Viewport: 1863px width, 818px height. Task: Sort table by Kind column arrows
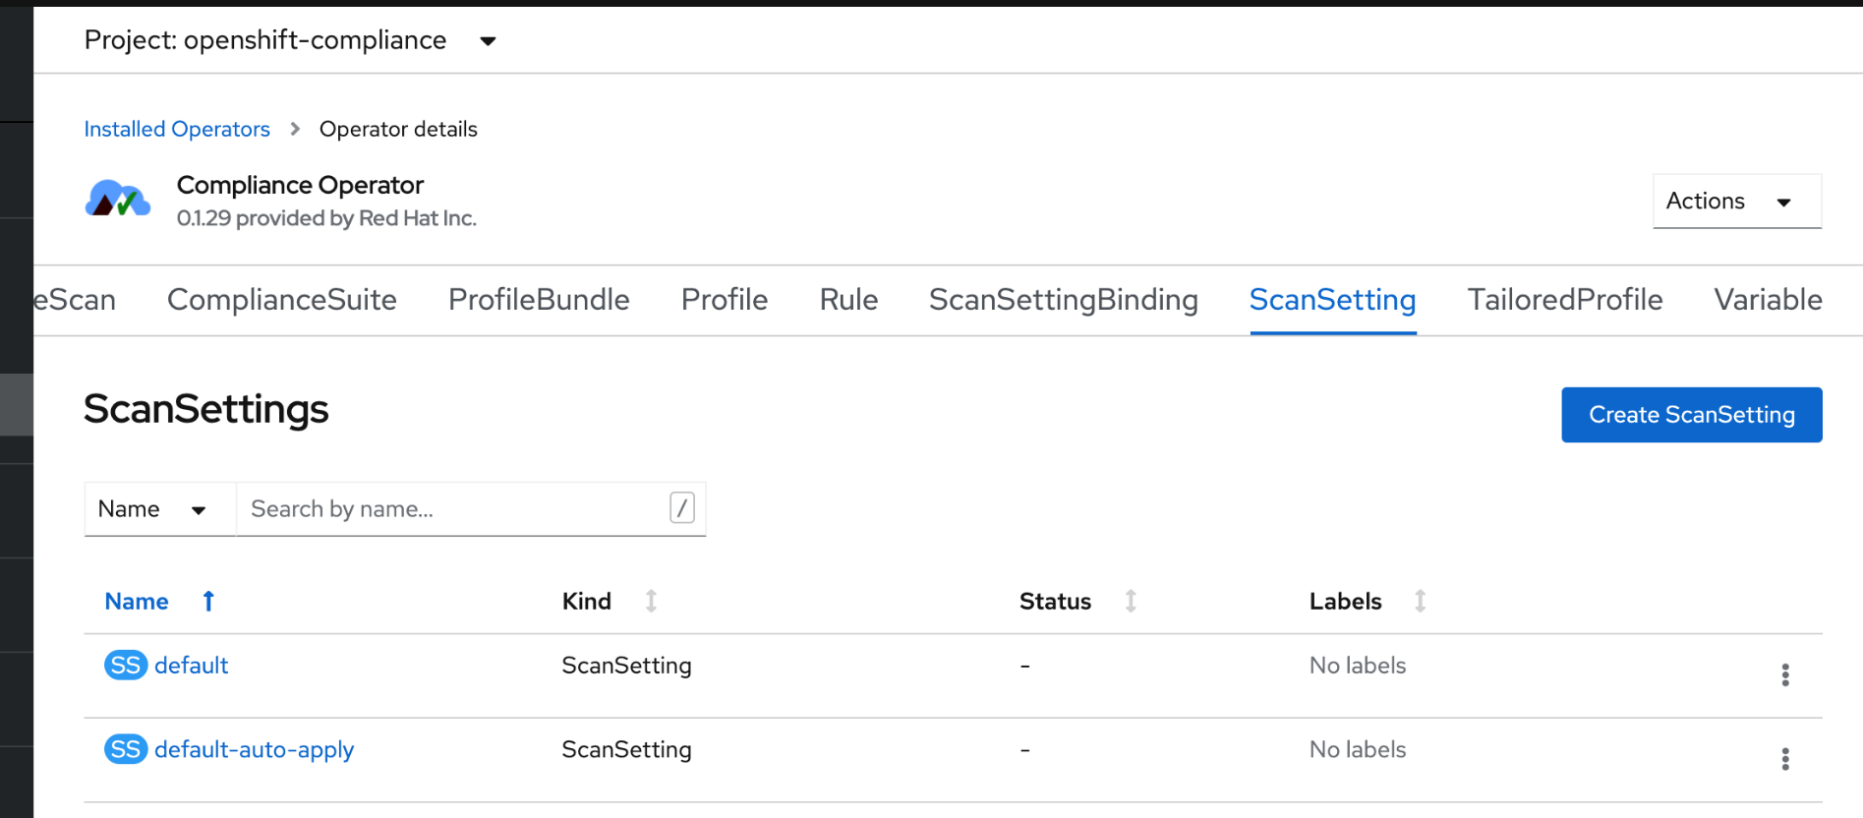coord(651,601)
